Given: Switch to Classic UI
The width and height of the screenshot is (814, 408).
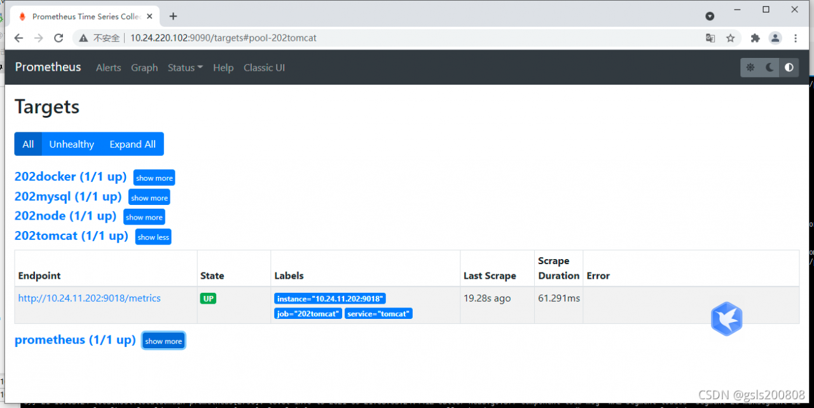Looking at the screenshot, I should click(264, 67).
